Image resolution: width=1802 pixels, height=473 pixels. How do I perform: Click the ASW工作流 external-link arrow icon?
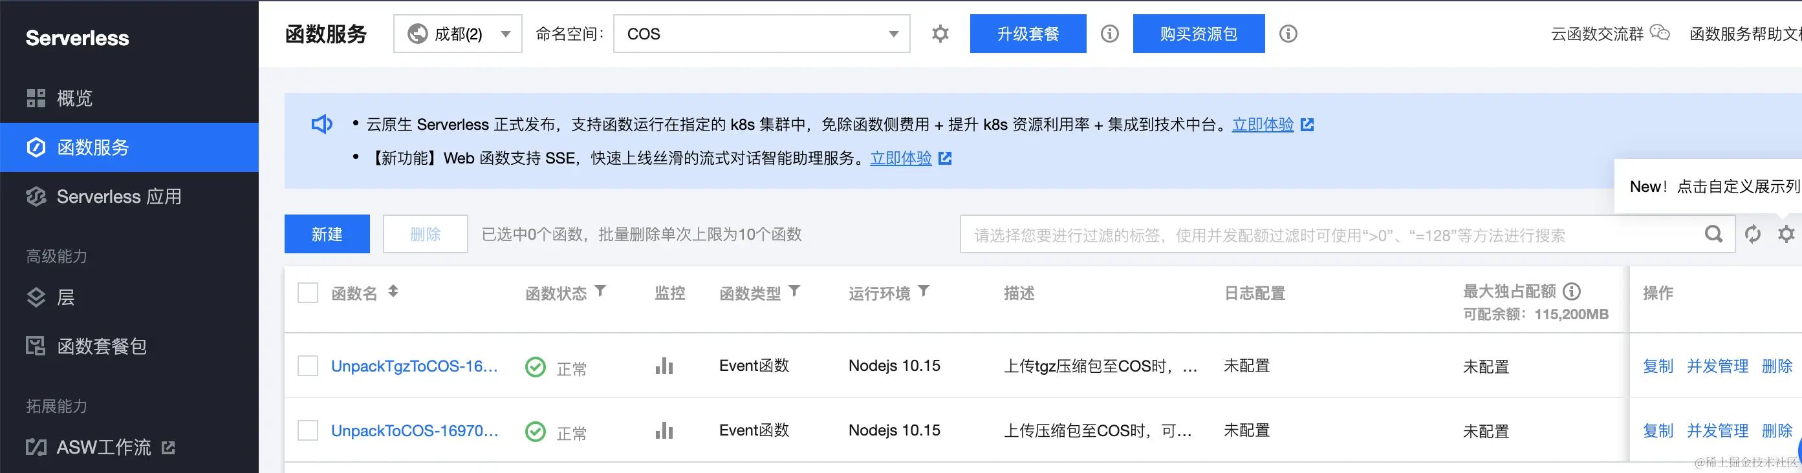169,448
